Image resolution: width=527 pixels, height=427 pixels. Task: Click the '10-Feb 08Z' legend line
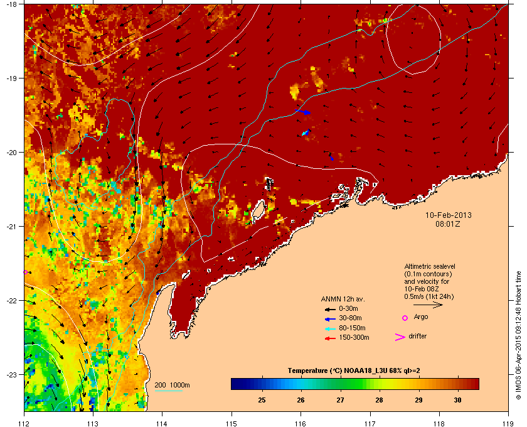(x=422, y=289)
